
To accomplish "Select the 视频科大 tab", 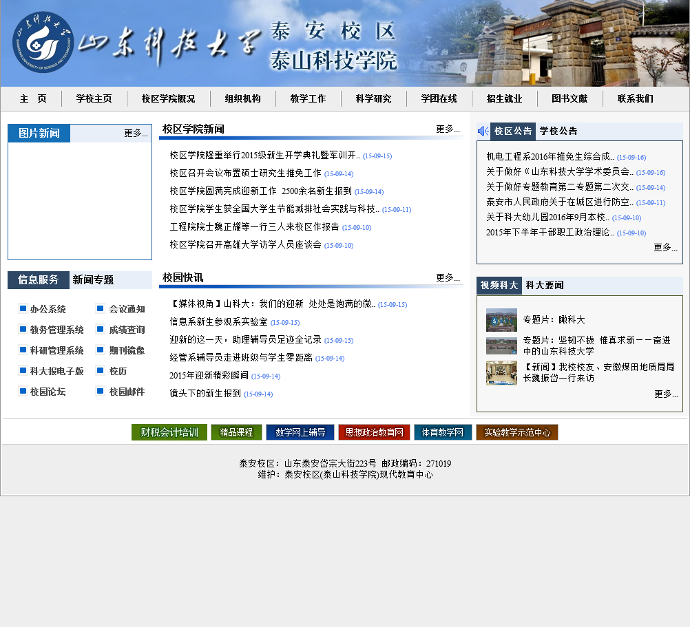I will click(x=499, y=286).
